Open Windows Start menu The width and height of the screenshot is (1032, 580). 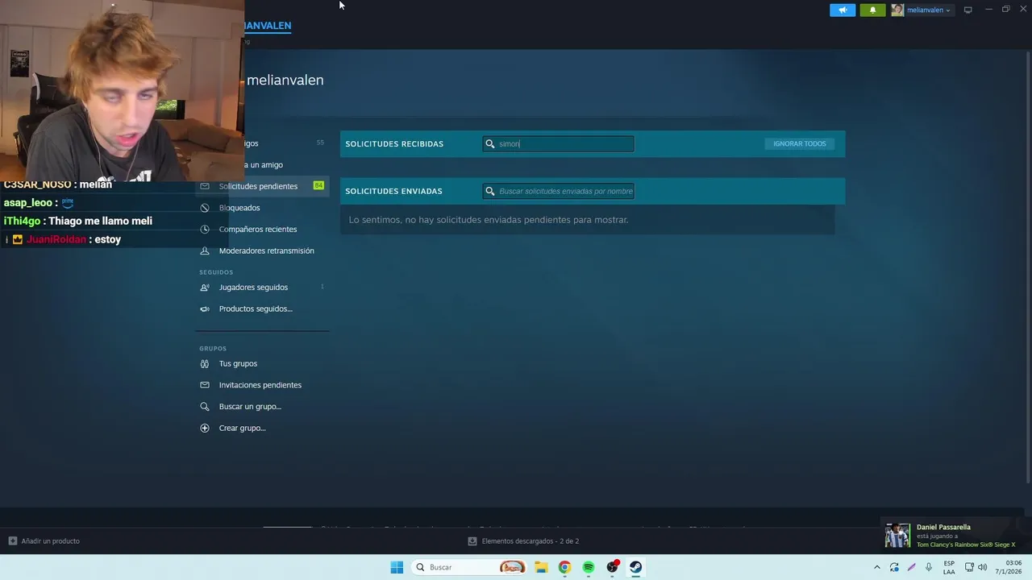pyautogui.click(x=397, y=567)
